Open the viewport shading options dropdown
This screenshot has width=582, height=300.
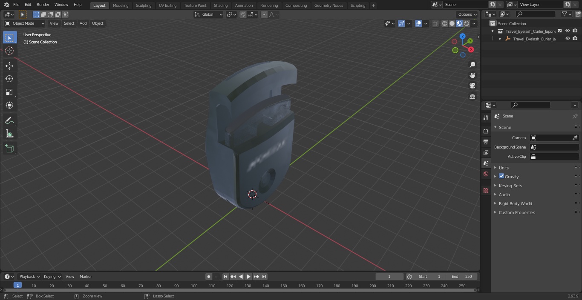474,23
